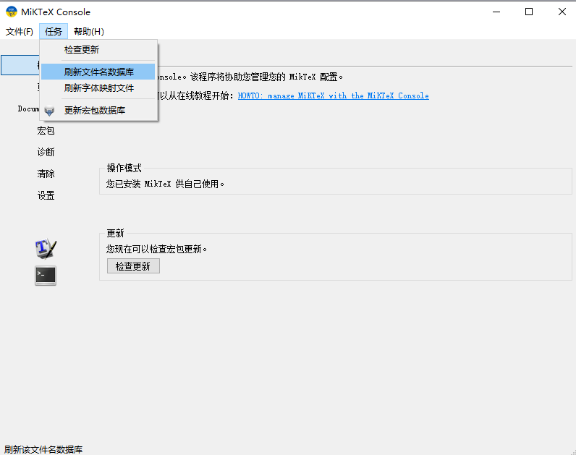Launch the command prompt terminal icon

click(x=46, y=276)
